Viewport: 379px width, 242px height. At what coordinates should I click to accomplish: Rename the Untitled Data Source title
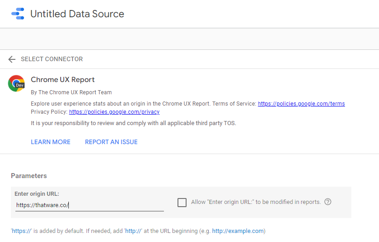[77, 14]
